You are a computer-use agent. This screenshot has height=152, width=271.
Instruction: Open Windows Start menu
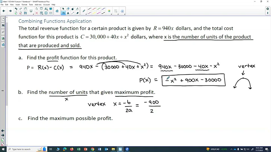3,149
